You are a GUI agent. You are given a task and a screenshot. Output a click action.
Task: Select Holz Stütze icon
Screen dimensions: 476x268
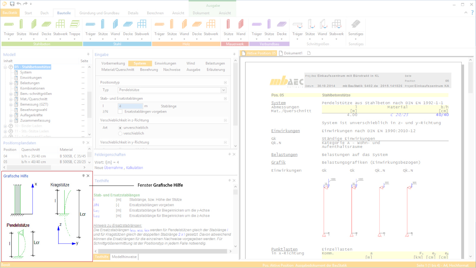click(x=172, y=24)
